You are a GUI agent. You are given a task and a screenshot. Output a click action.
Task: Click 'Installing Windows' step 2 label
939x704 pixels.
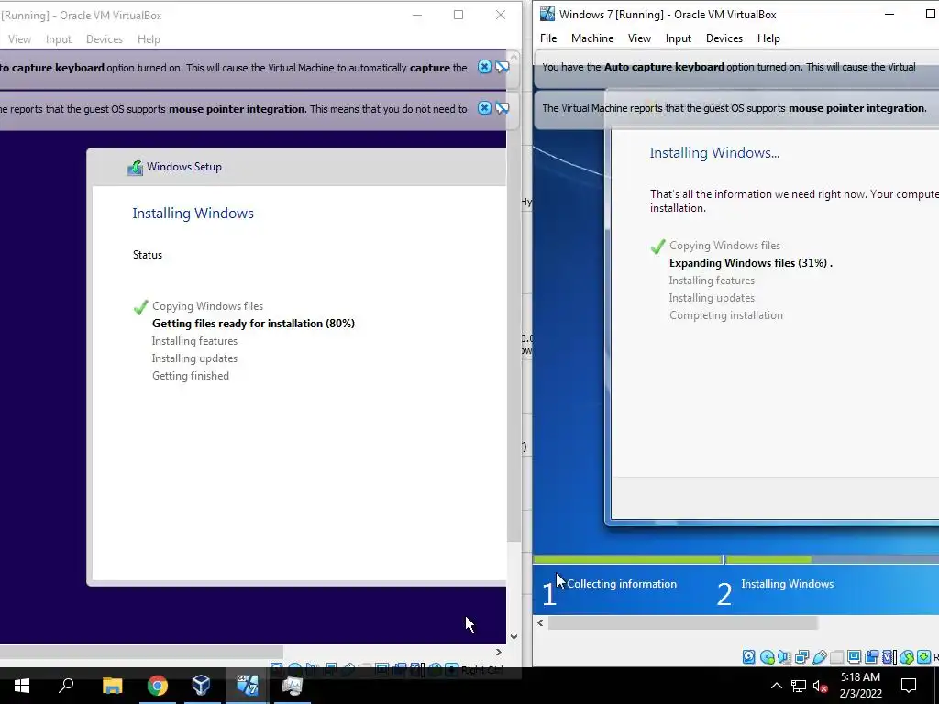tap(788, 584)
